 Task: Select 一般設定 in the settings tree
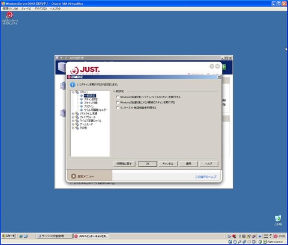point(90,96)
